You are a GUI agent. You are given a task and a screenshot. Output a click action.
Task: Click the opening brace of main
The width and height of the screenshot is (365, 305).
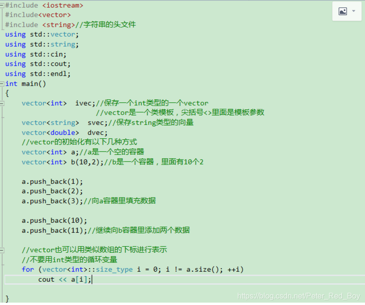click(x=7, y=94)
